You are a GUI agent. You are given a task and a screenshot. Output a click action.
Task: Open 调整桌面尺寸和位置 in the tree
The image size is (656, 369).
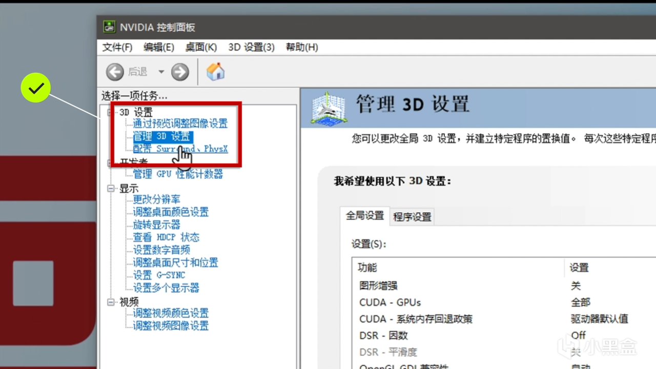click(175, 262)
